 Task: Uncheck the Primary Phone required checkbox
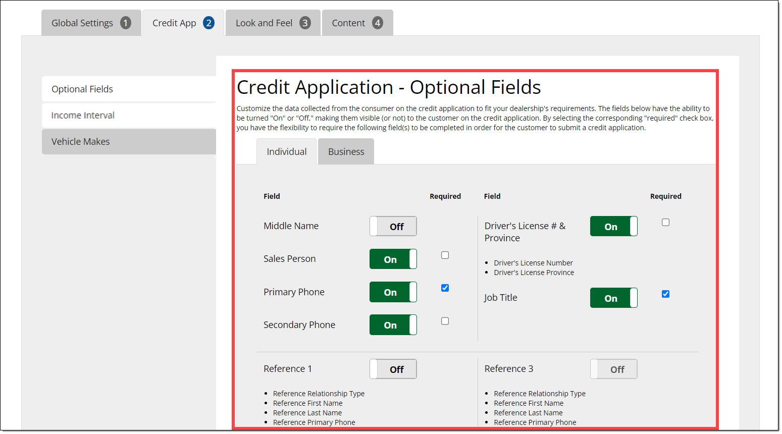(445, 288)
